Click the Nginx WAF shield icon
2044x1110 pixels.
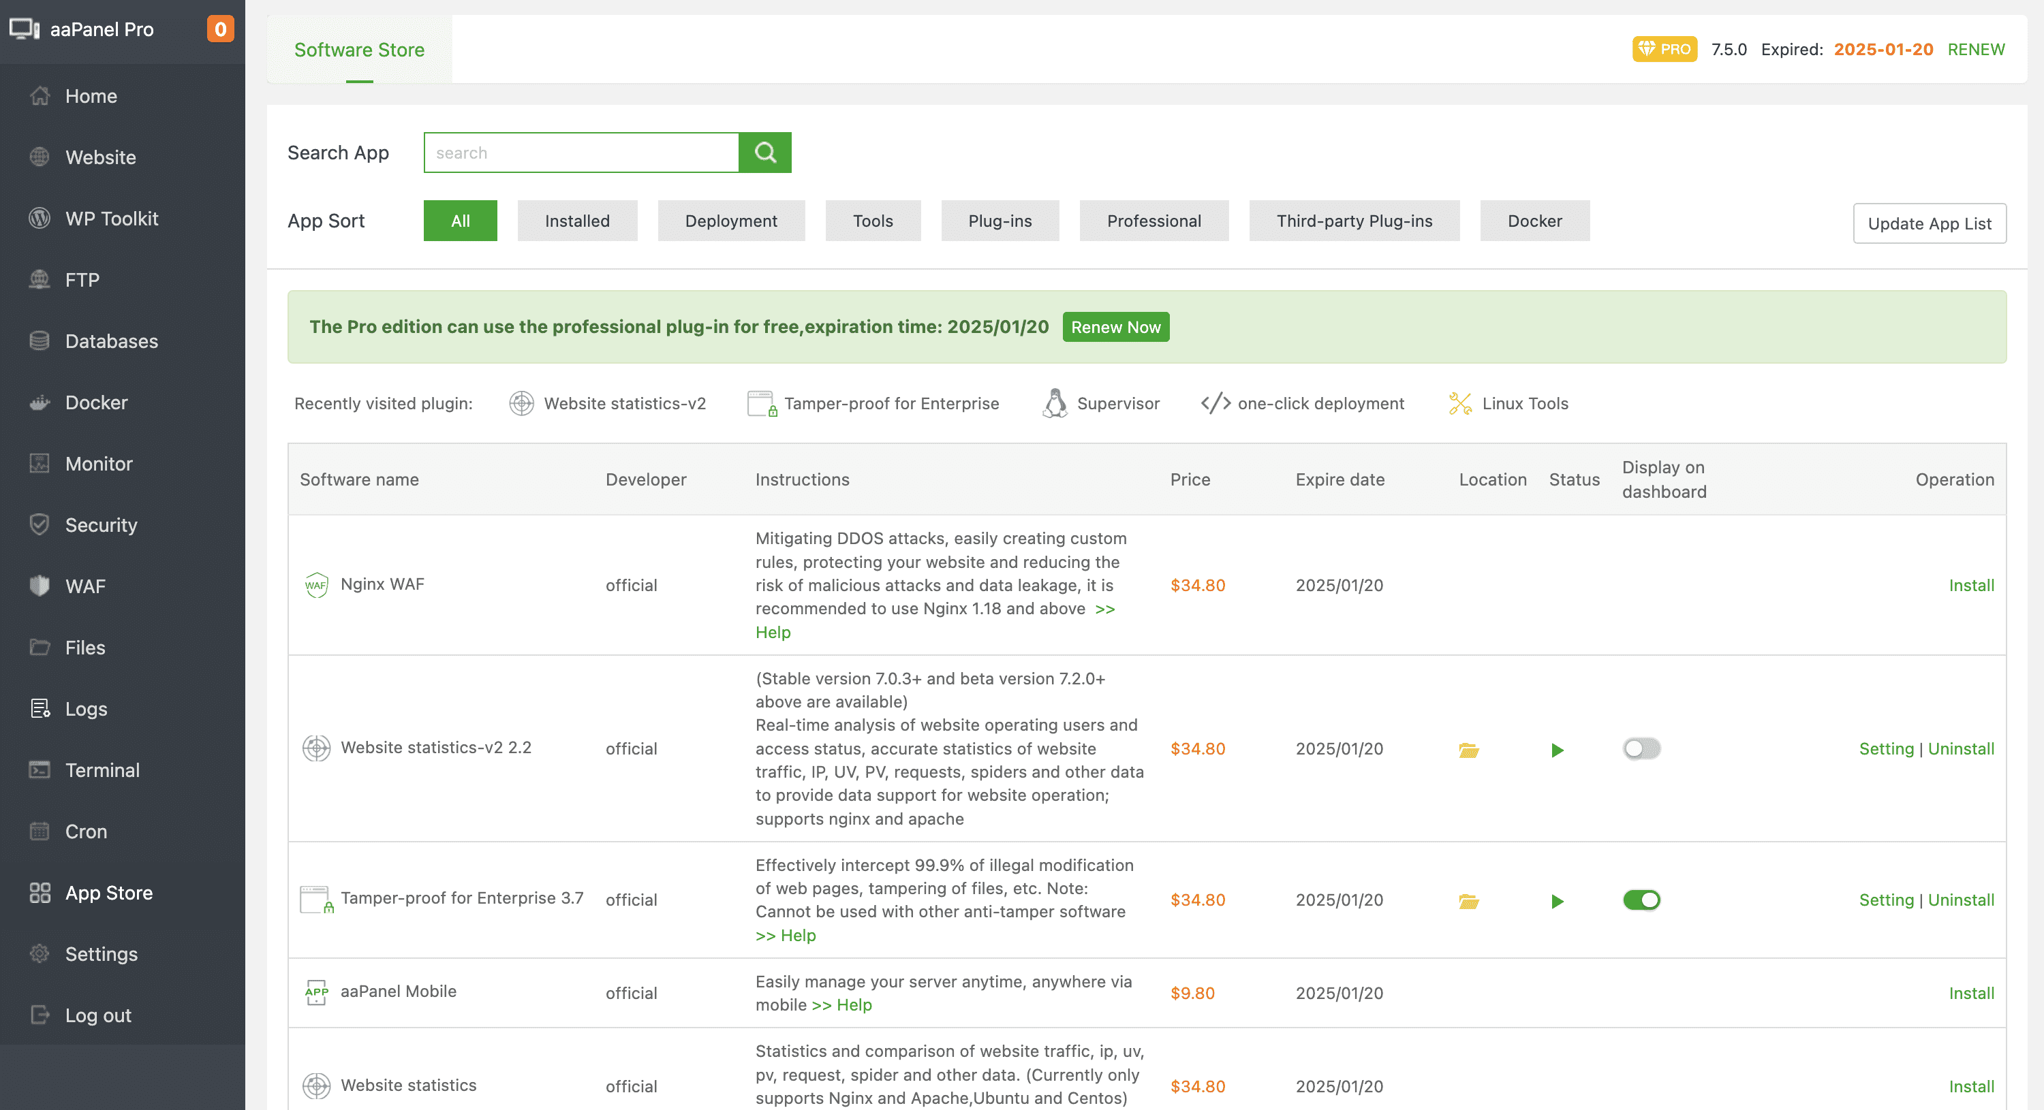[x=316, y=585]
